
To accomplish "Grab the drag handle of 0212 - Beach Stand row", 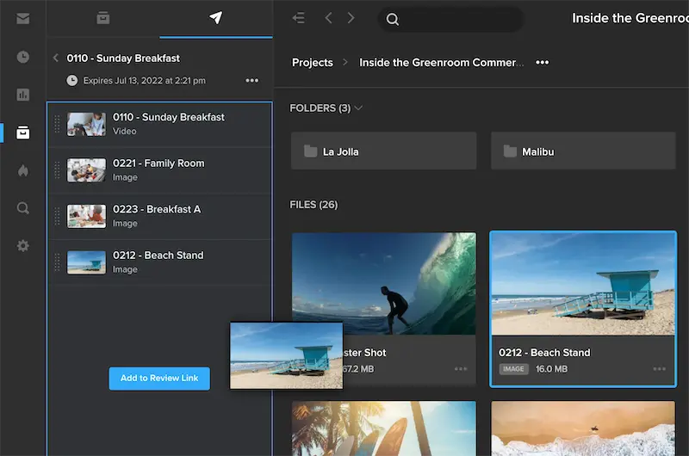I will (x=57, y=262).
